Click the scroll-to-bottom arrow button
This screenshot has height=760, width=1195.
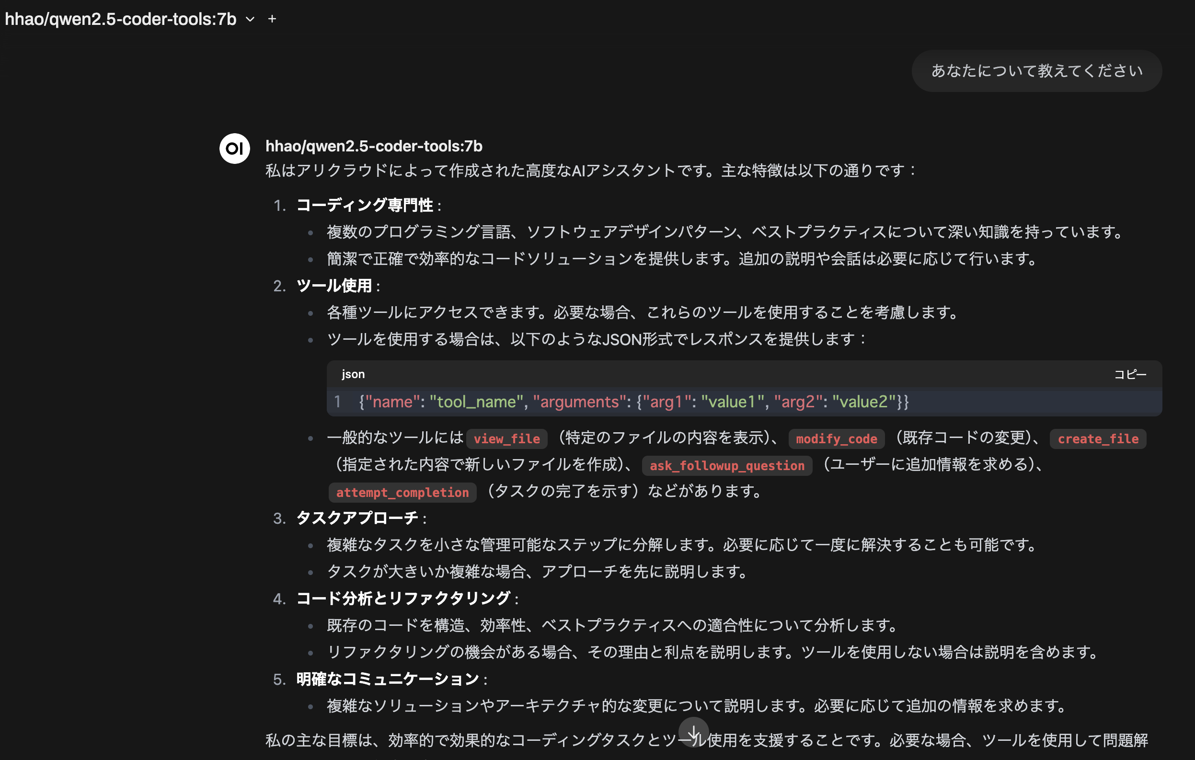click(693, 731)
